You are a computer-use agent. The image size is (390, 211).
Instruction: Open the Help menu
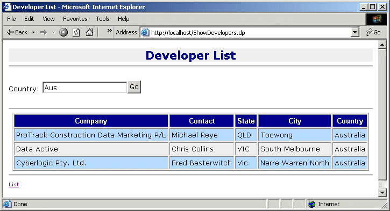123,19
